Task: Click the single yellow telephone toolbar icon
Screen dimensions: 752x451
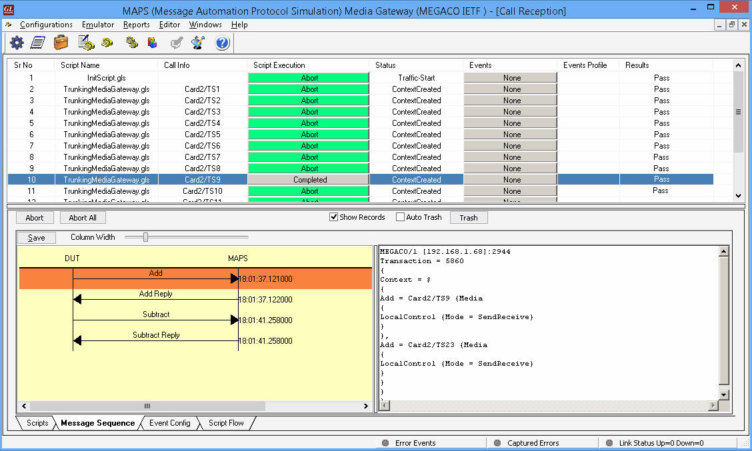Action: 107,43
